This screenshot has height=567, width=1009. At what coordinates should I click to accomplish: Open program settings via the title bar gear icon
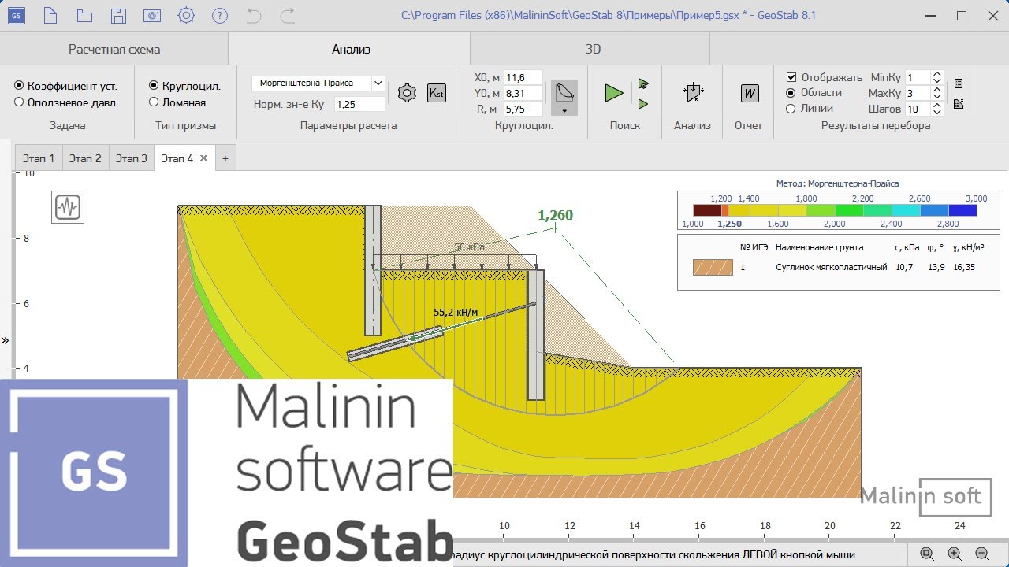click(x=186, y=15)
